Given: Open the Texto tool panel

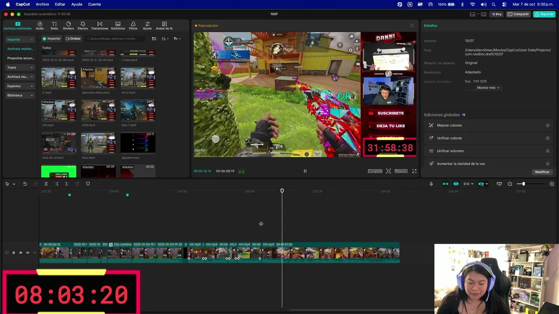Looking at the screenshot, I should 54,26.
